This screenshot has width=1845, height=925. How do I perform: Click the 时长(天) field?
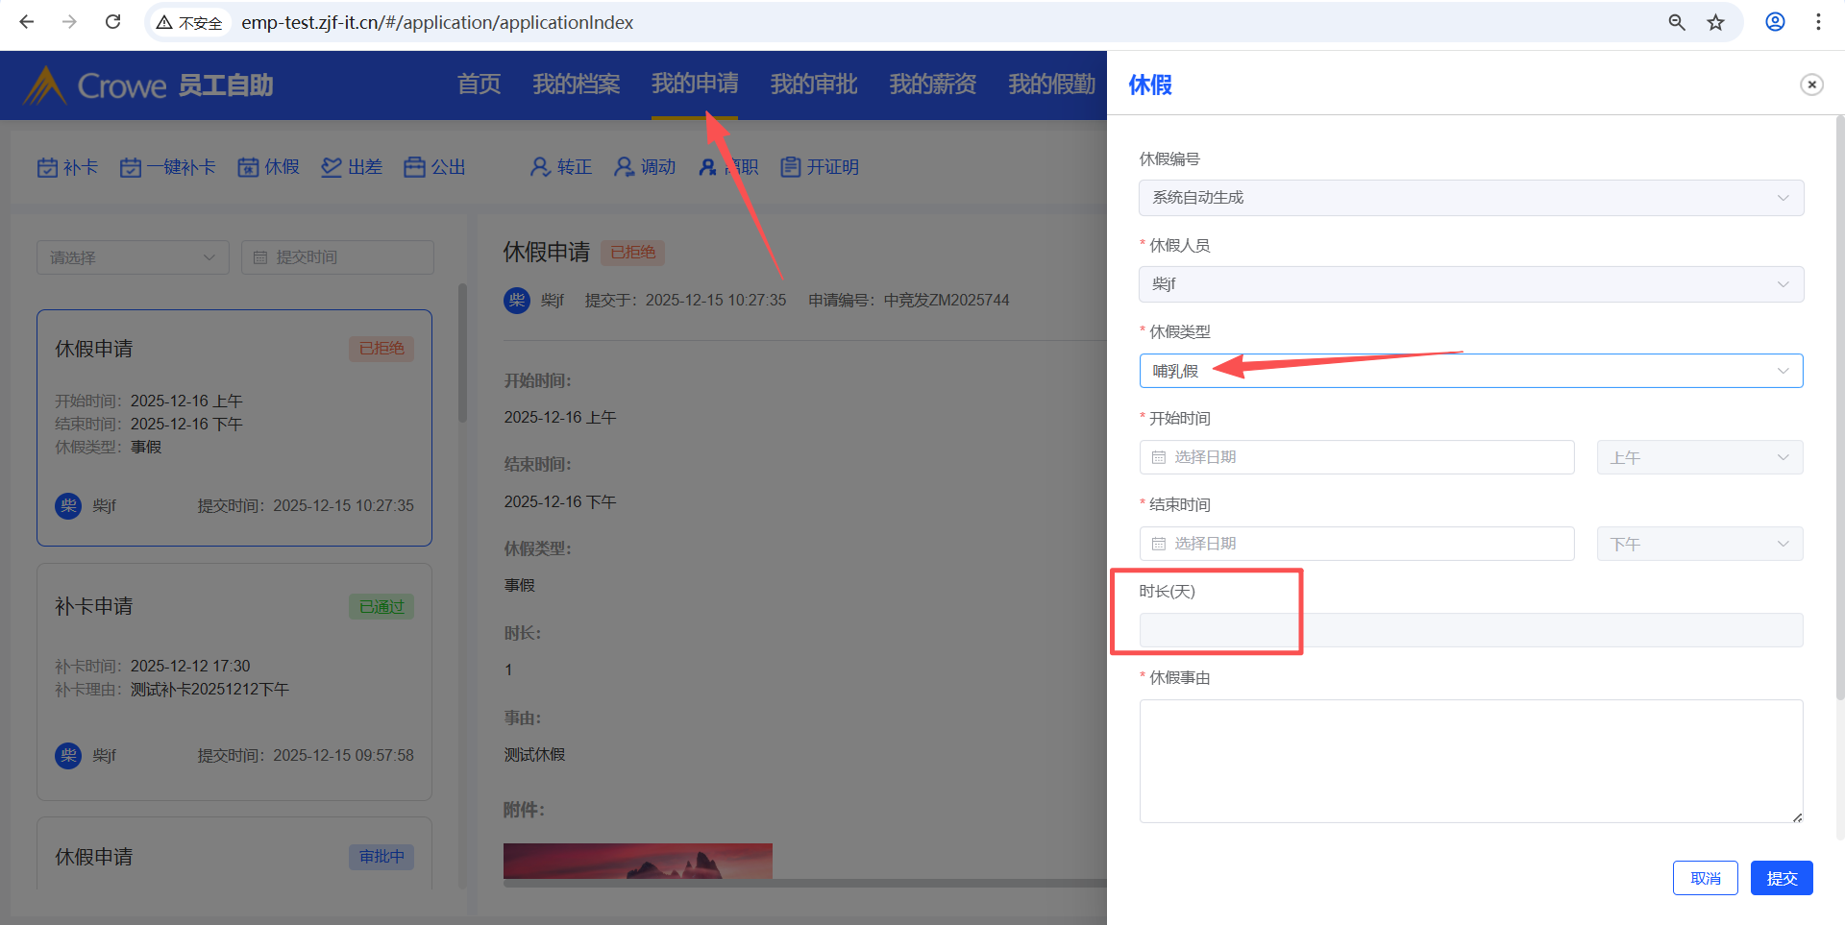click(x=1471, y=630)
